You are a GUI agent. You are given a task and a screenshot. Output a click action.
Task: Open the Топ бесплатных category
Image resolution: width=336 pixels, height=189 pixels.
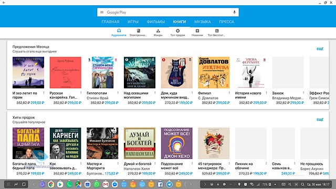click(x=216, y=33)
